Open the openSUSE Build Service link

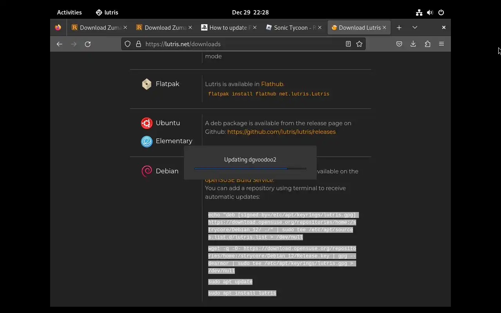point(239,180)
